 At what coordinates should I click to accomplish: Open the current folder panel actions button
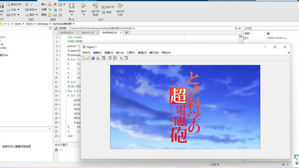pos(50,28)
